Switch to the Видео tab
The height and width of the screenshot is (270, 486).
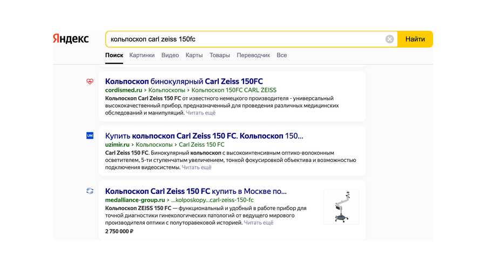(x=170, y=55)
